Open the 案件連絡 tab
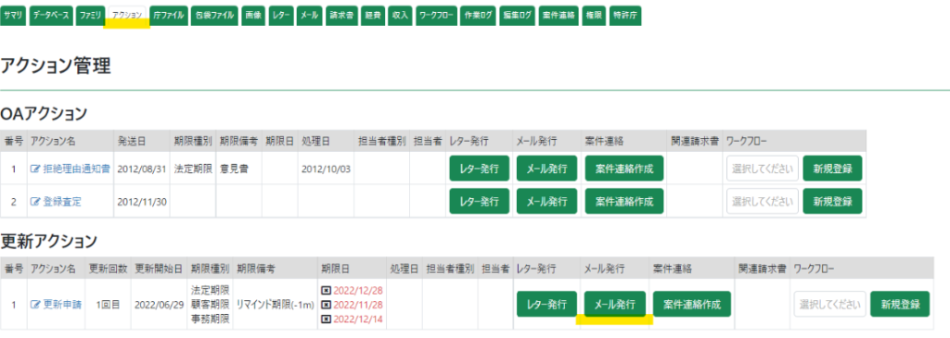This screenshot has width=950, height=338. click(558, 17)
